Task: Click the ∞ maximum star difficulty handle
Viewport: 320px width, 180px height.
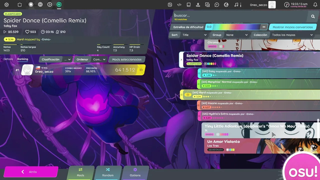Action: [x=264, y=27]
